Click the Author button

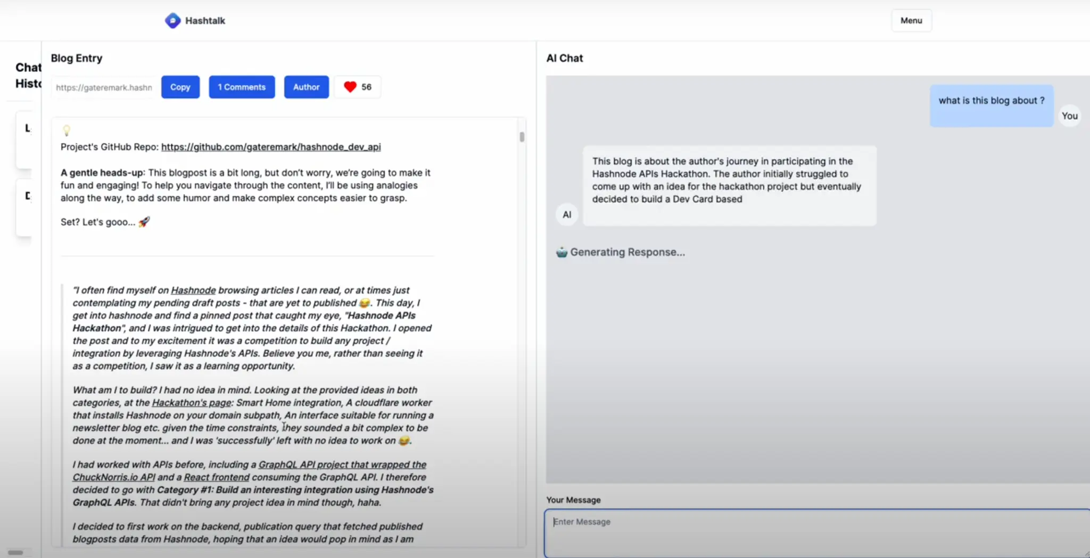tap(307, 87)
